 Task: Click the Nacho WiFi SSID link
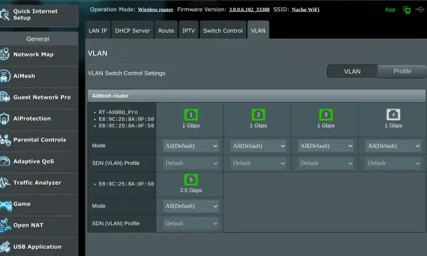click(306, 9)
